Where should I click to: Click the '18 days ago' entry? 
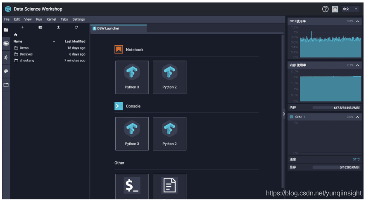[76, 48]
